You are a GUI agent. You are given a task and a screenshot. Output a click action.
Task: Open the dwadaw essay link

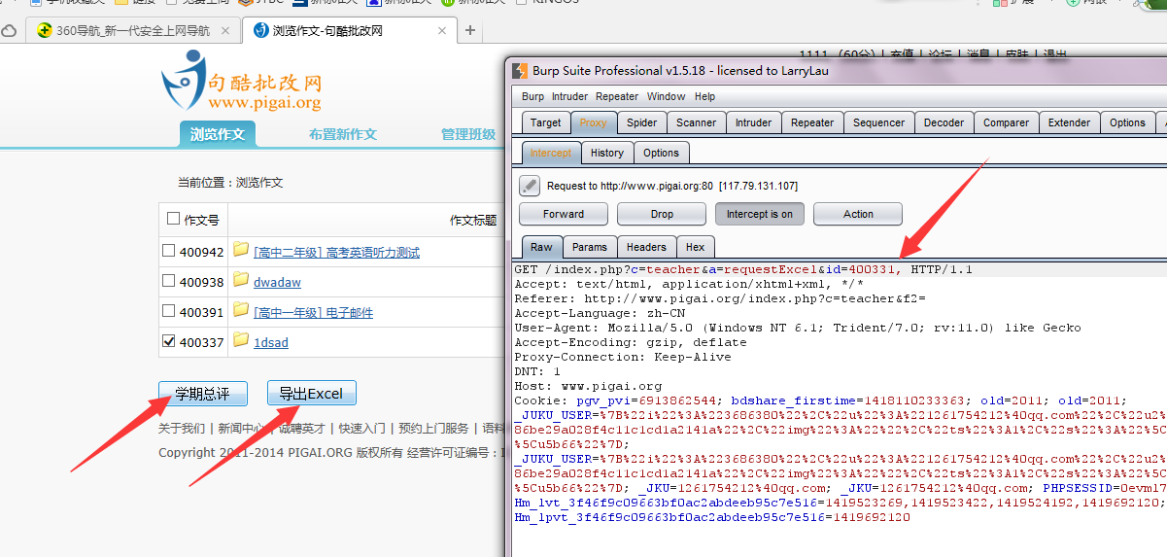[277, 283]
